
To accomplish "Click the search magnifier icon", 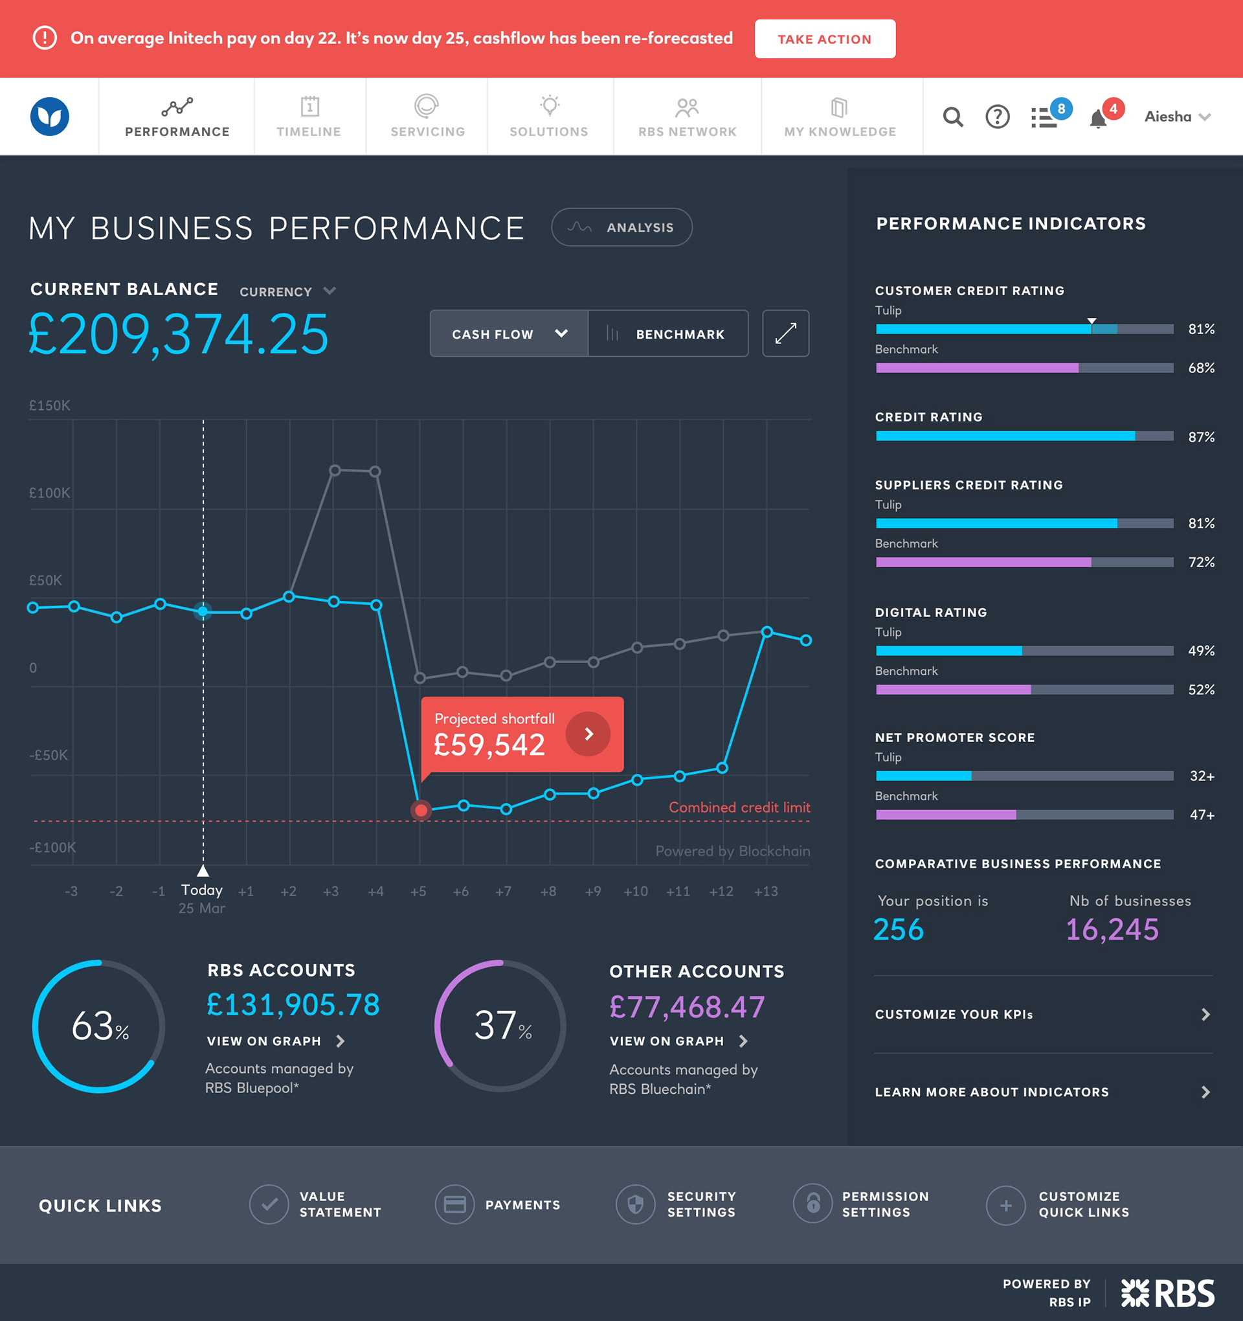I will (953, 117).
